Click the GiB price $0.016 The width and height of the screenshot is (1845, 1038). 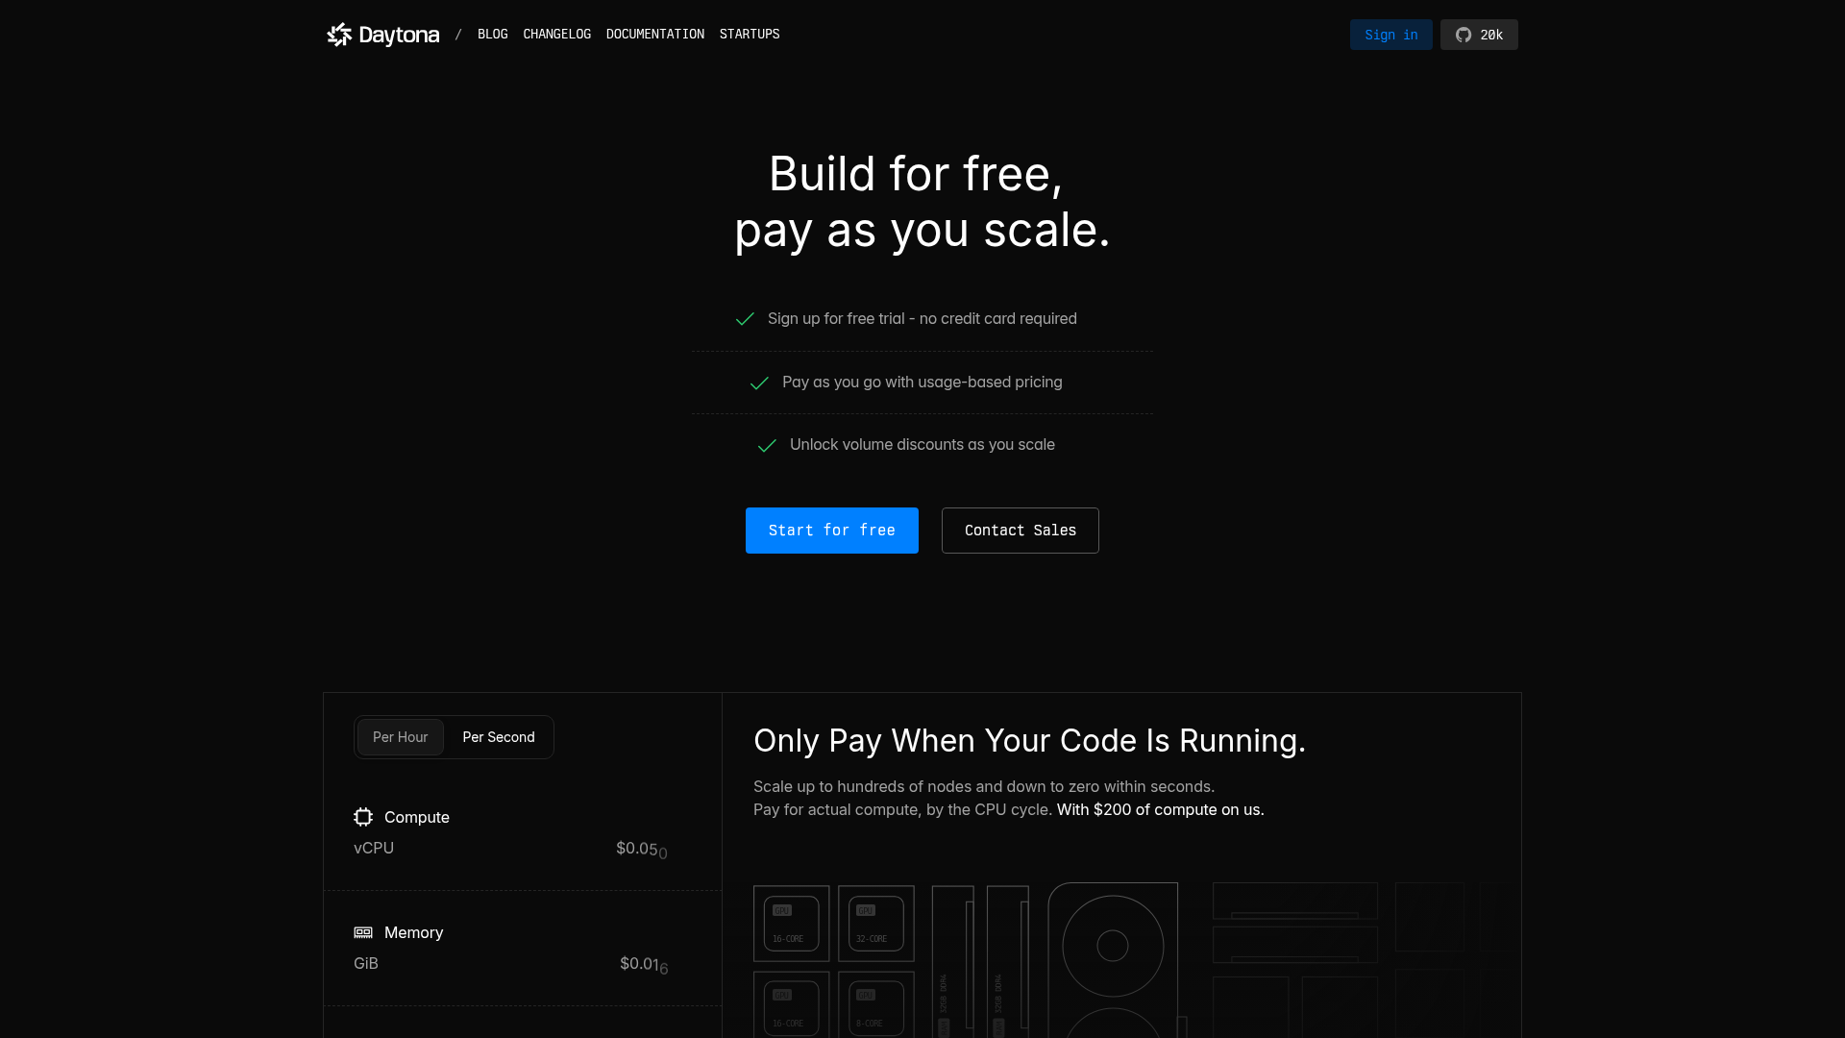tap(644, 965)
